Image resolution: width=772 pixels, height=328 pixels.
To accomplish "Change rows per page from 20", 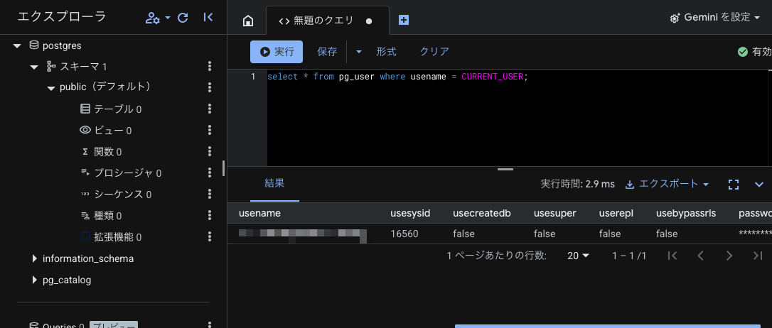I will [x=578, y=255].
